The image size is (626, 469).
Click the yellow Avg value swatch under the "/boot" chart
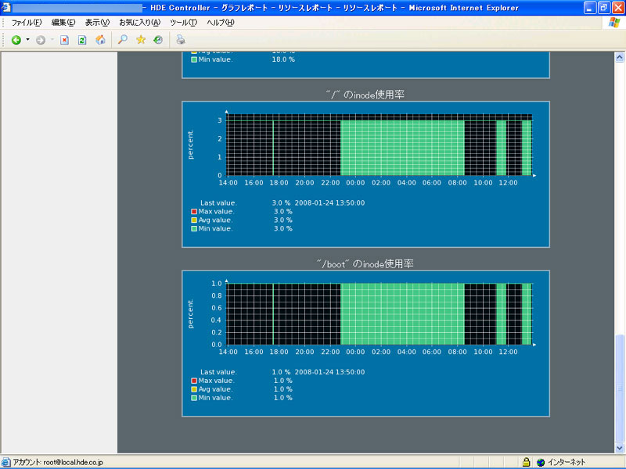point(194,389)
